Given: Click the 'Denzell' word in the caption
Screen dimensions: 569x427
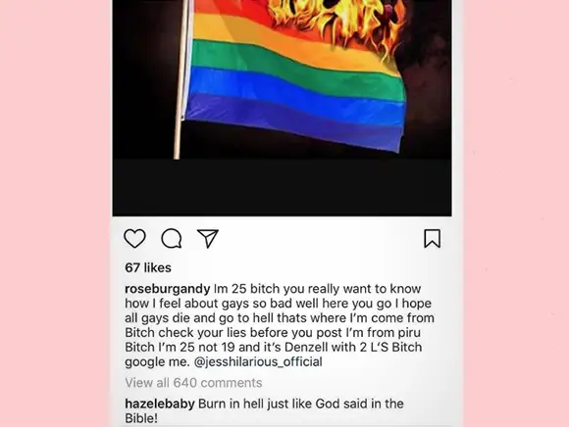Looking at the screenshot, I should click(x=306, y=347).
